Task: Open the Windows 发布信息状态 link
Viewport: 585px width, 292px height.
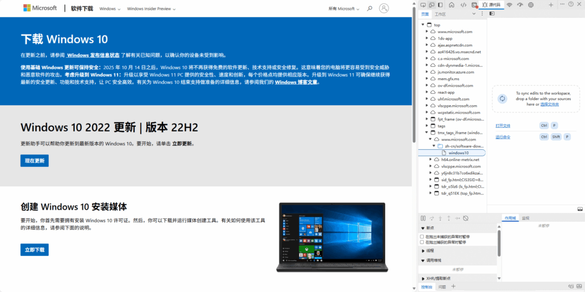Action: click(x=93, y=55)
